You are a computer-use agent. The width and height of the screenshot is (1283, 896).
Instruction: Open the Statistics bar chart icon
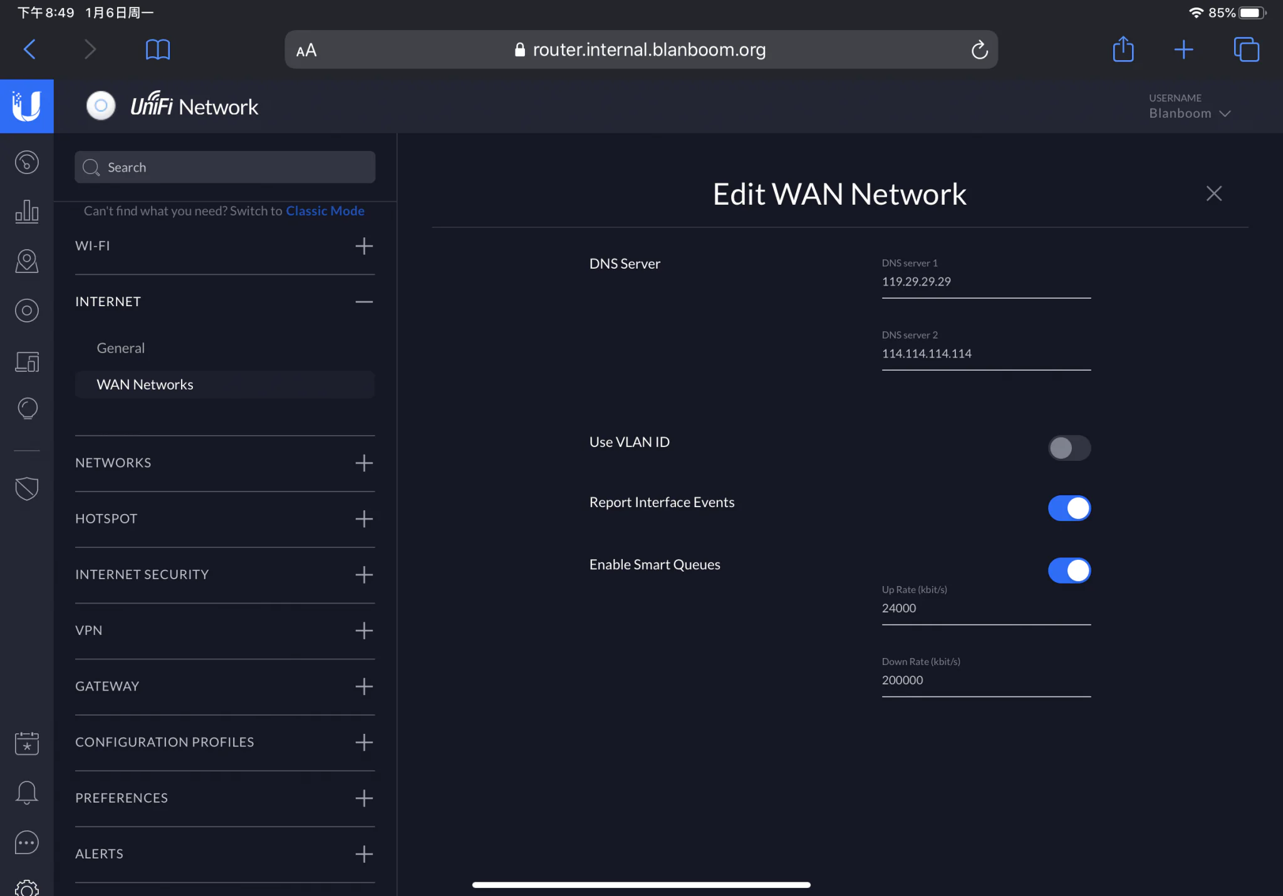26,212
